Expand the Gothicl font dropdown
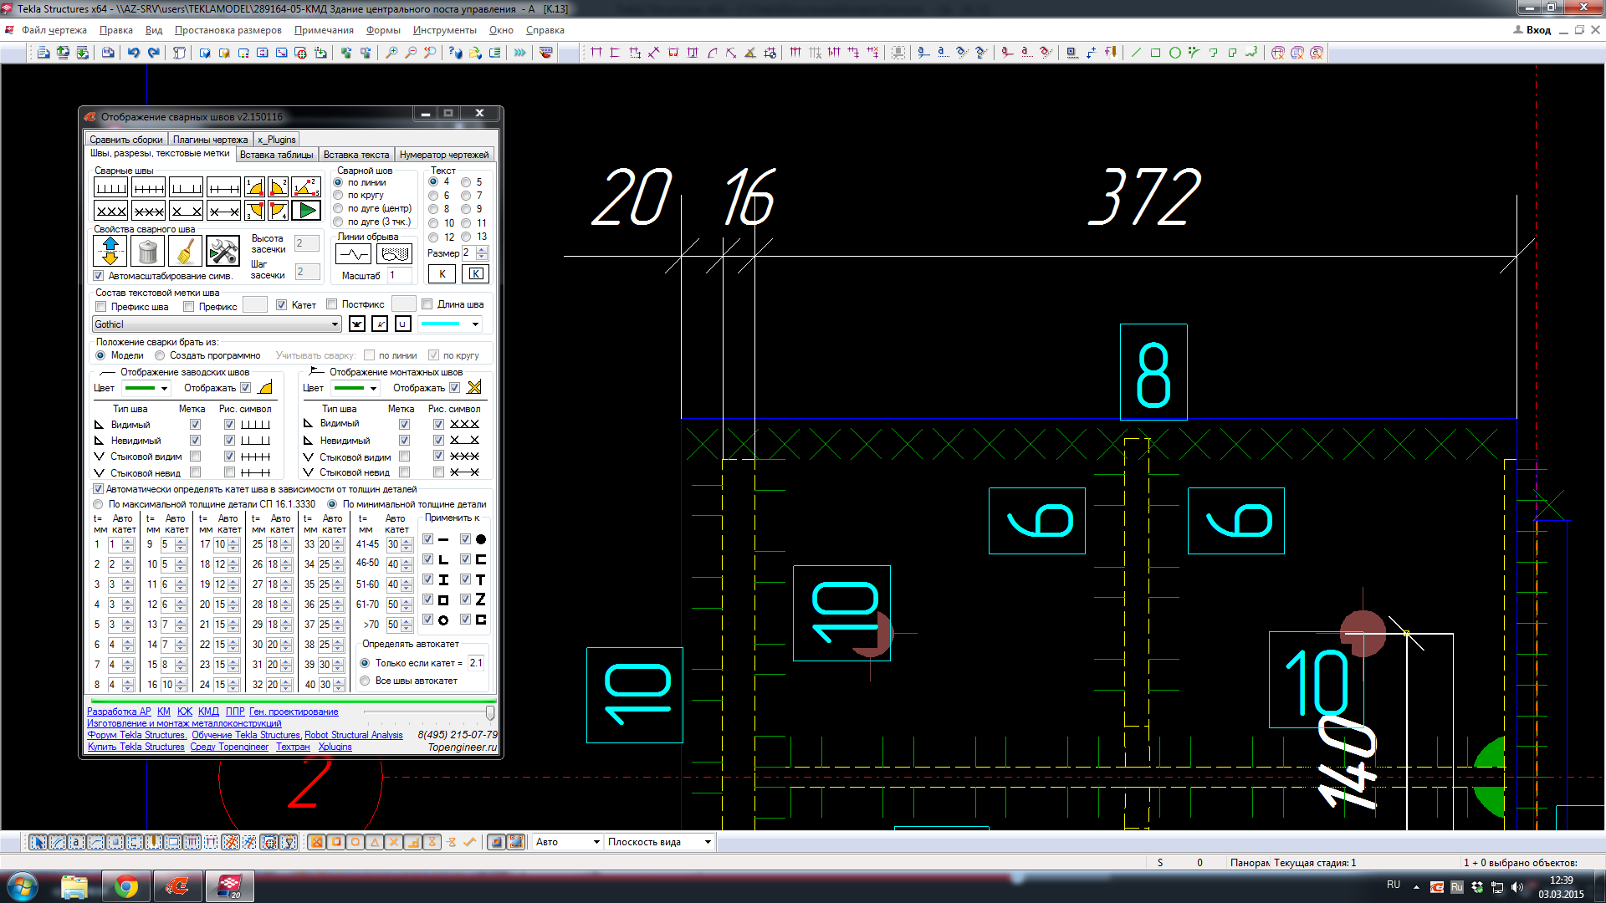The height and width of the screenshot is (903, 1606). [x=335, y=324]
